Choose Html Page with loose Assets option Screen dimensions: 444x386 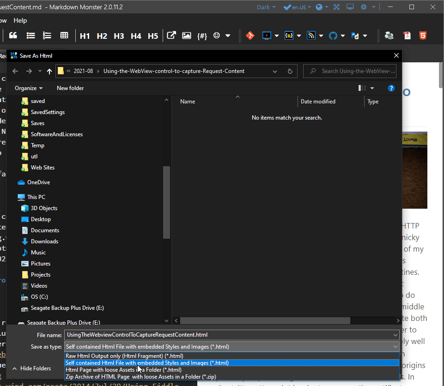click(232, 370)
